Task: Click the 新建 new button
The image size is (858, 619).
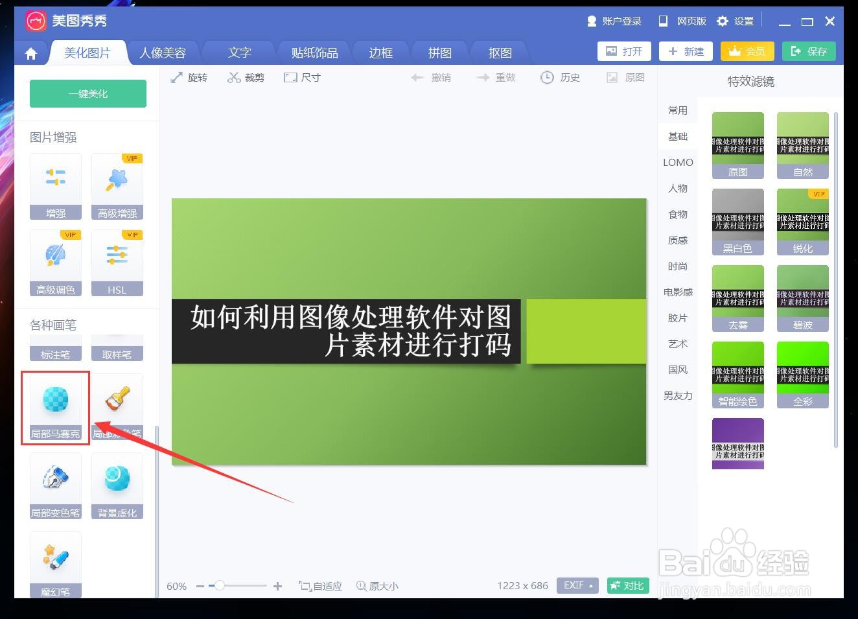Action: coord(686,51)
